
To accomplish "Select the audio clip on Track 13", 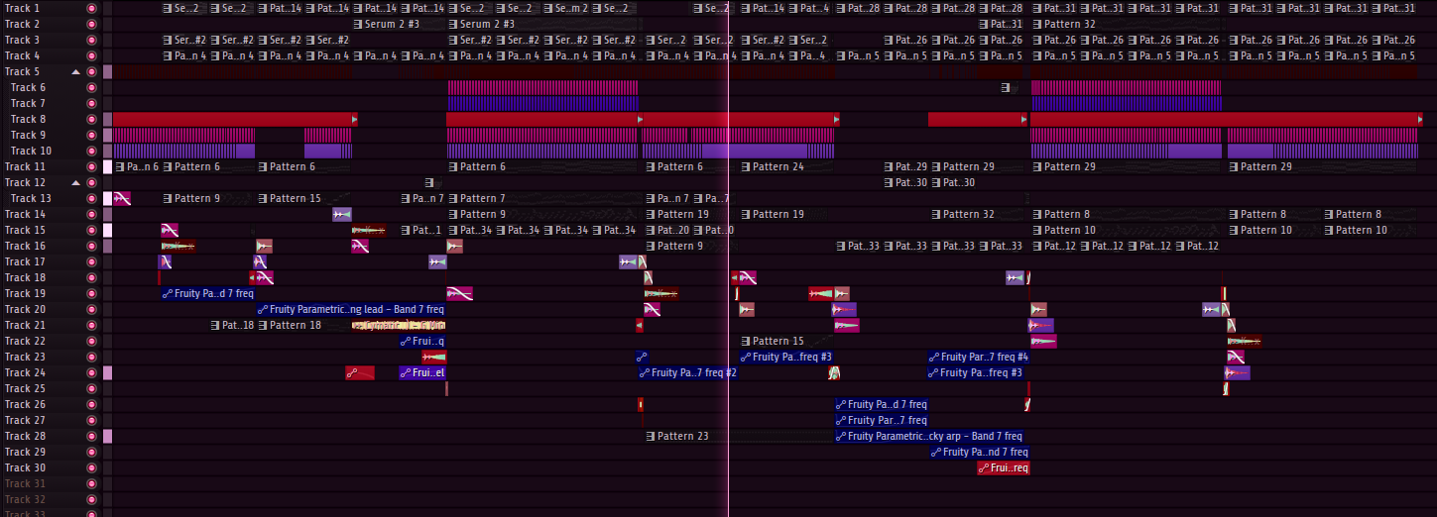I will coord(122,198).
